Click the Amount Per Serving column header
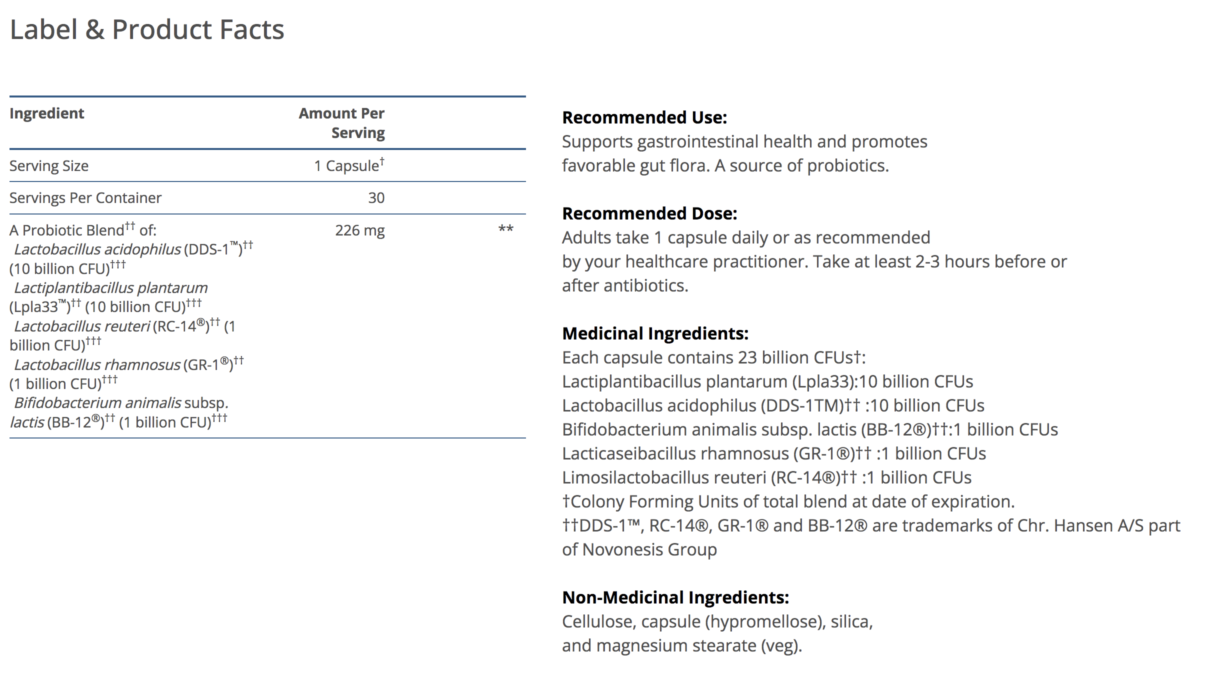The width and height of the screenshot is (1207, 675). click(342, 123)
